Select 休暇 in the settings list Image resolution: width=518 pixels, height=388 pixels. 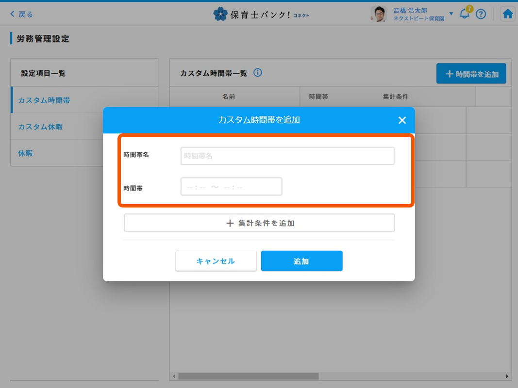26,153
